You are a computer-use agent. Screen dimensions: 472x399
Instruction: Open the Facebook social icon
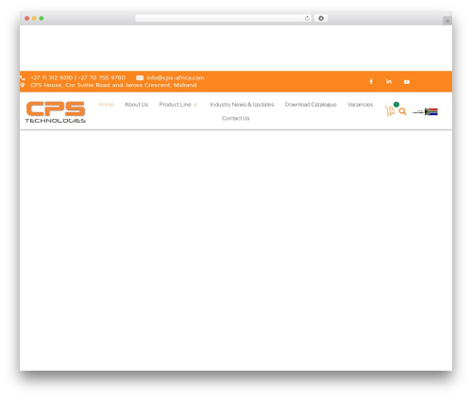371,81
